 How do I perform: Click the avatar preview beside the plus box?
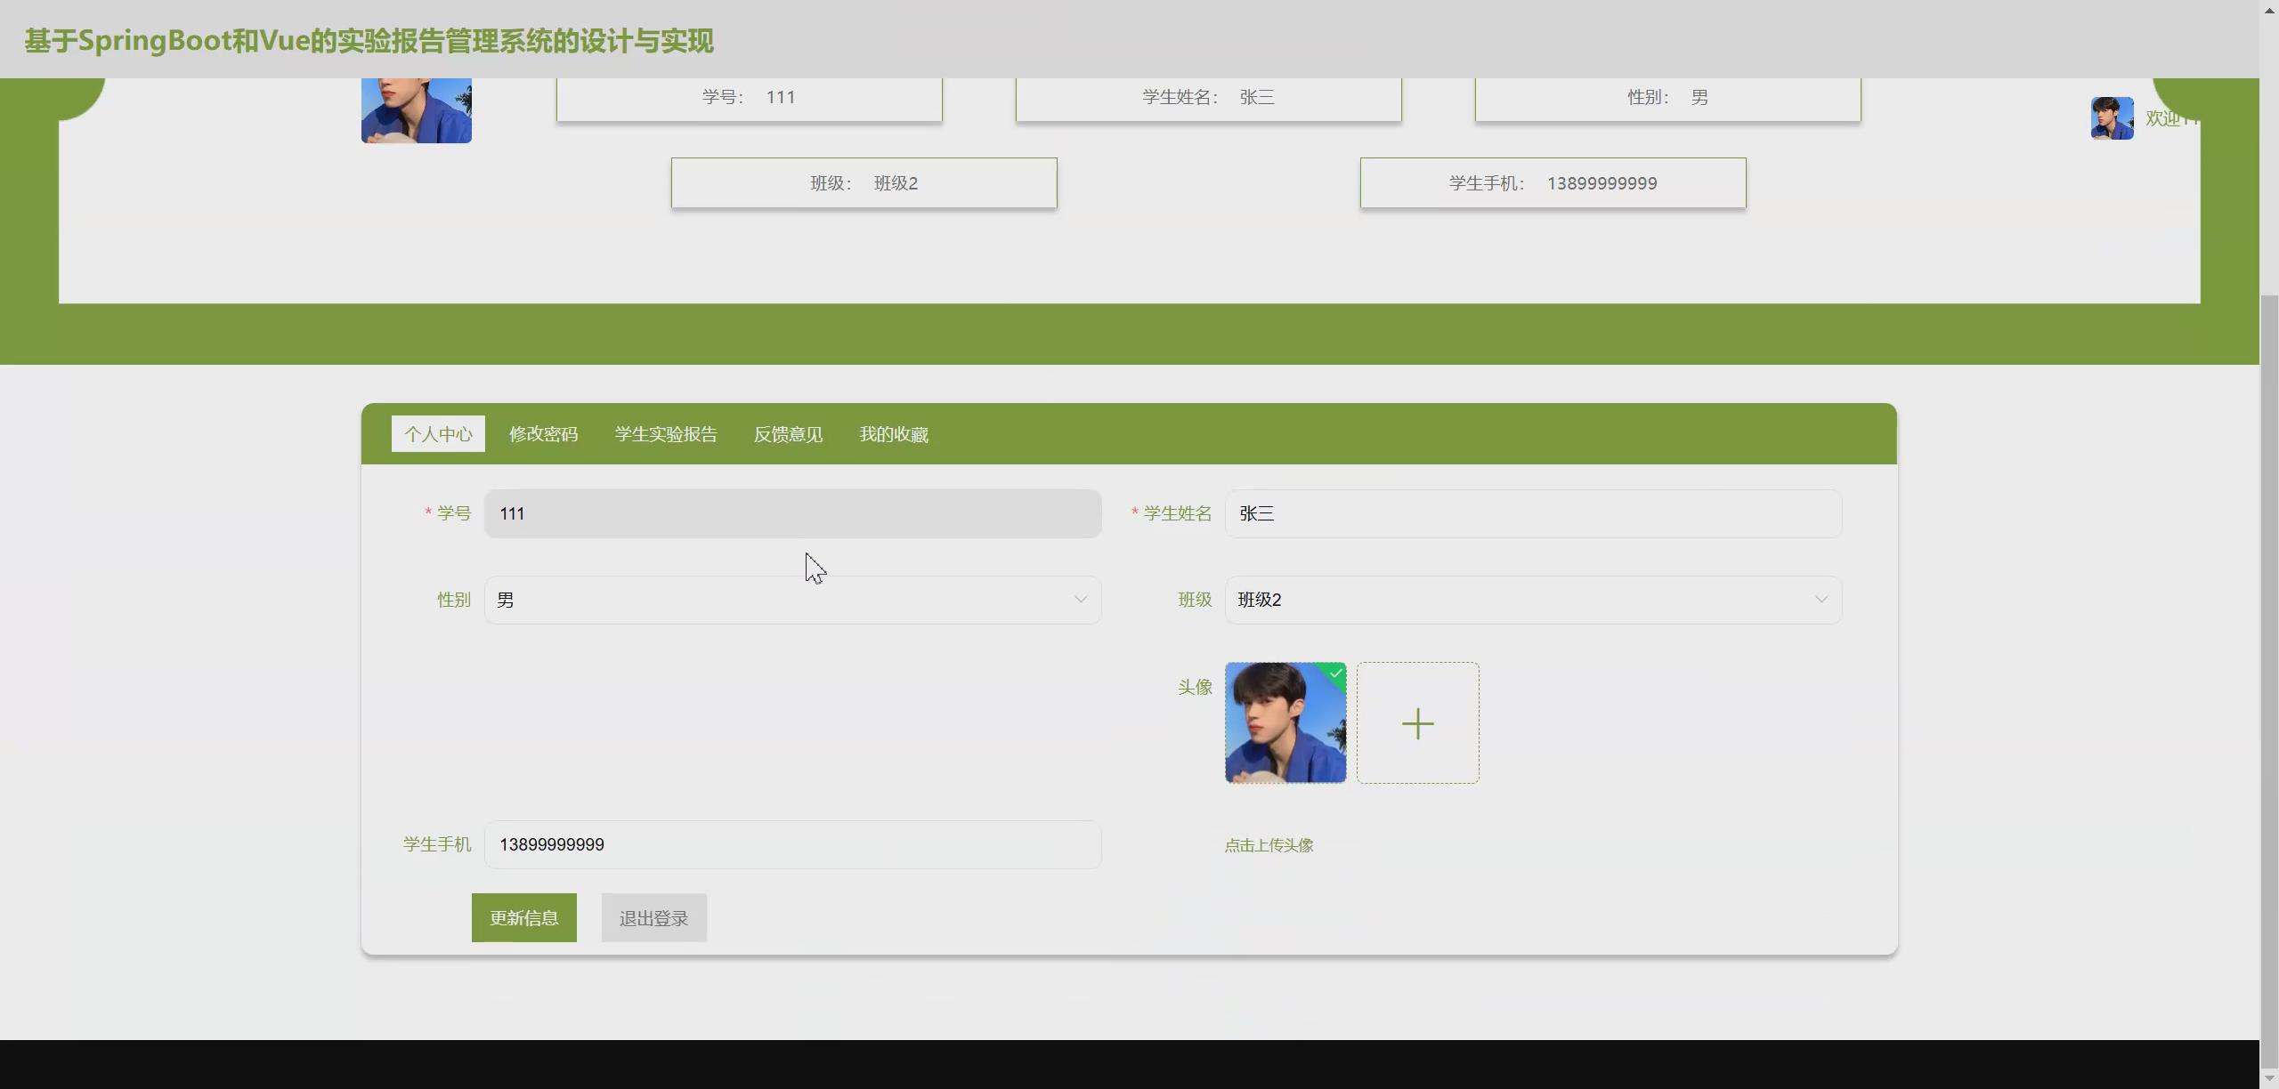1285,722
